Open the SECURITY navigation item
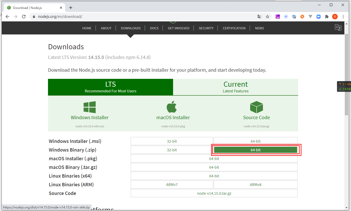Viewport: 351px width, 211px height. click(x=206, y=28)
